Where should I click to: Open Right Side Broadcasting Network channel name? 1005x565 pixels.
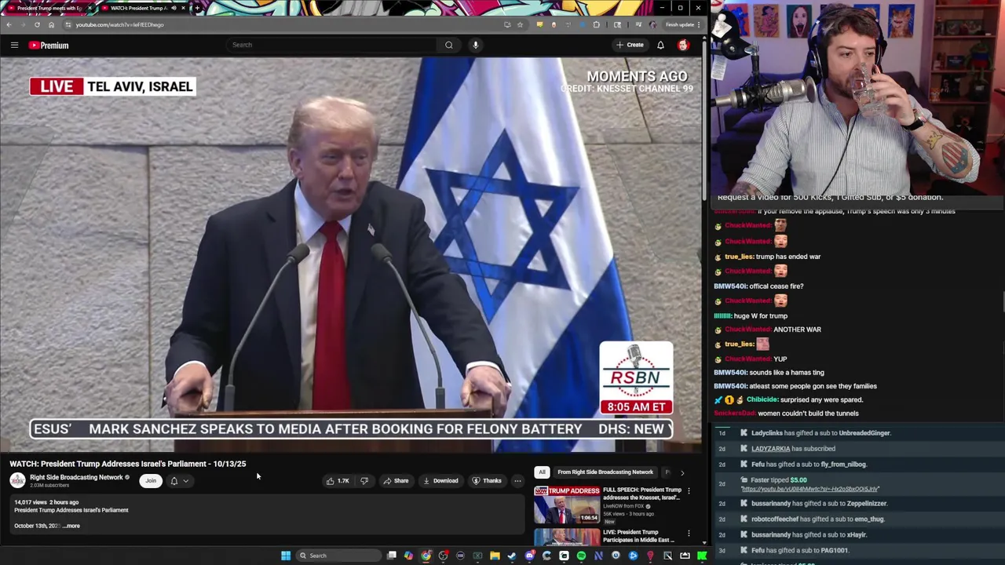[76, 477]
